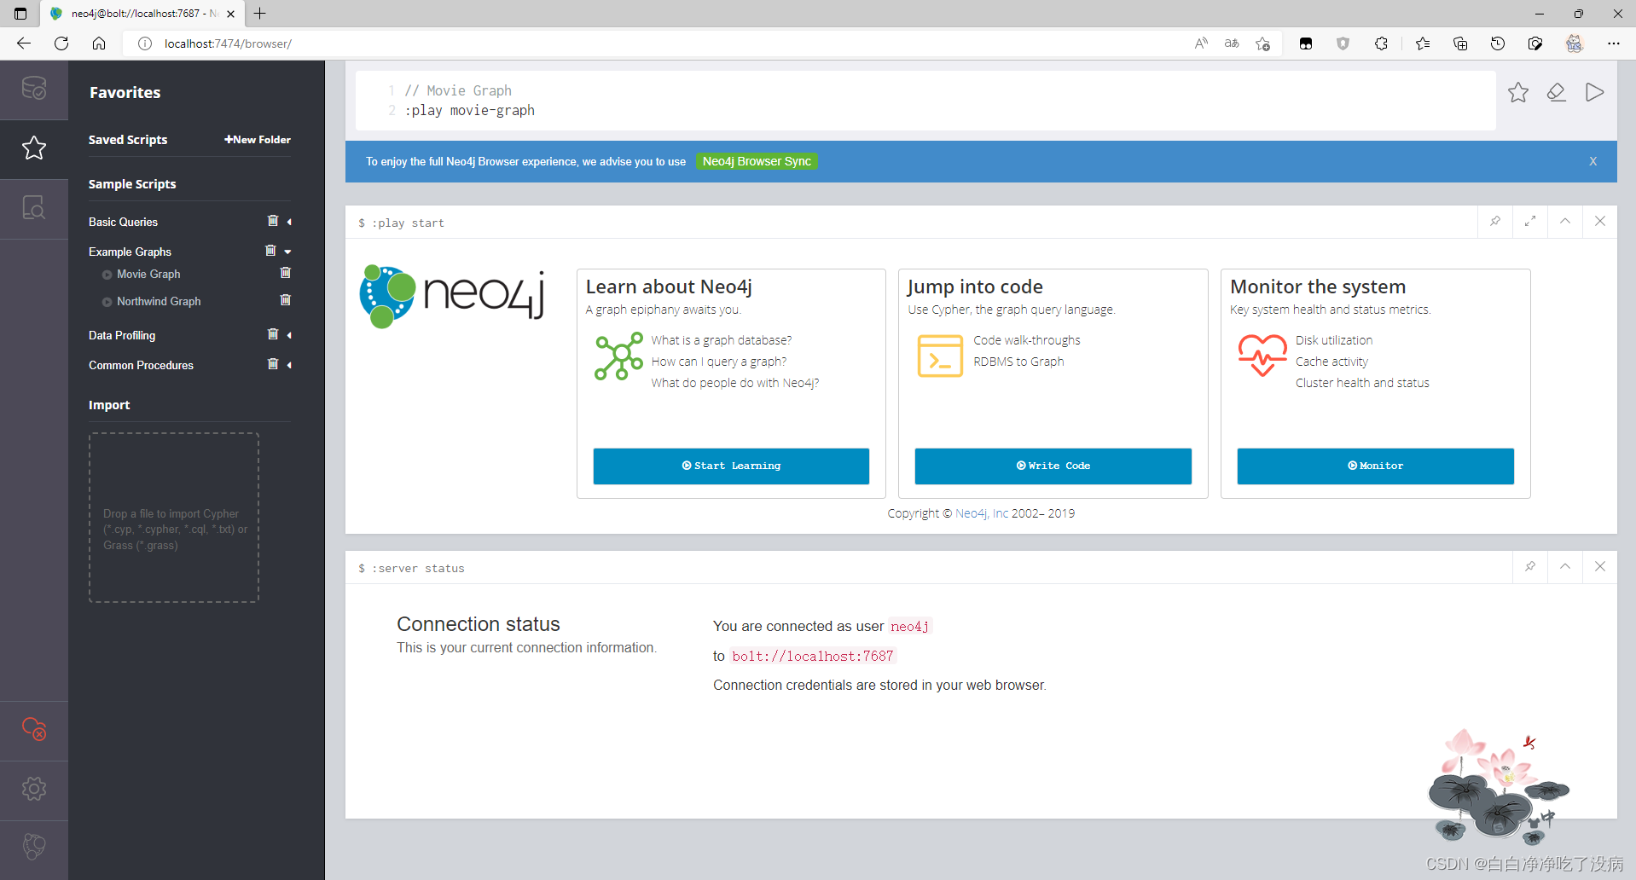Click the neo4j username text
Image resolution: width=1636 pixels, height=880 pixels.
coord(910,626)
